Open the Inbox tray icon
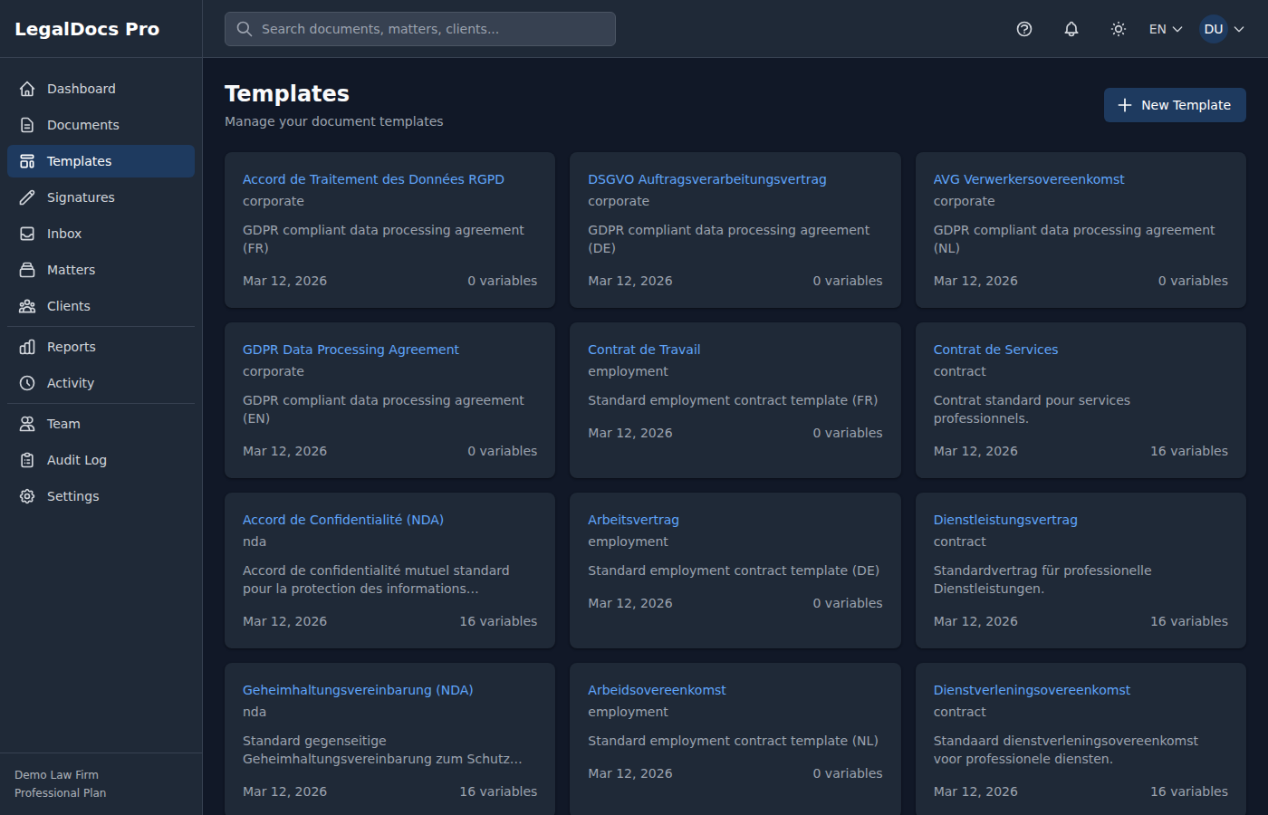Screen dimensions: 1268x815 (27, 234)
